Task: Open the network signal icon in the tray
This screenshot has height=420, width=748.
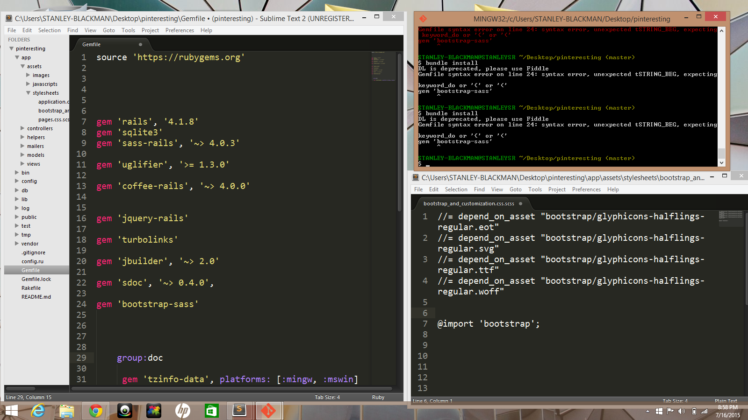Action: pyautogui.click(x=704, y=411)
